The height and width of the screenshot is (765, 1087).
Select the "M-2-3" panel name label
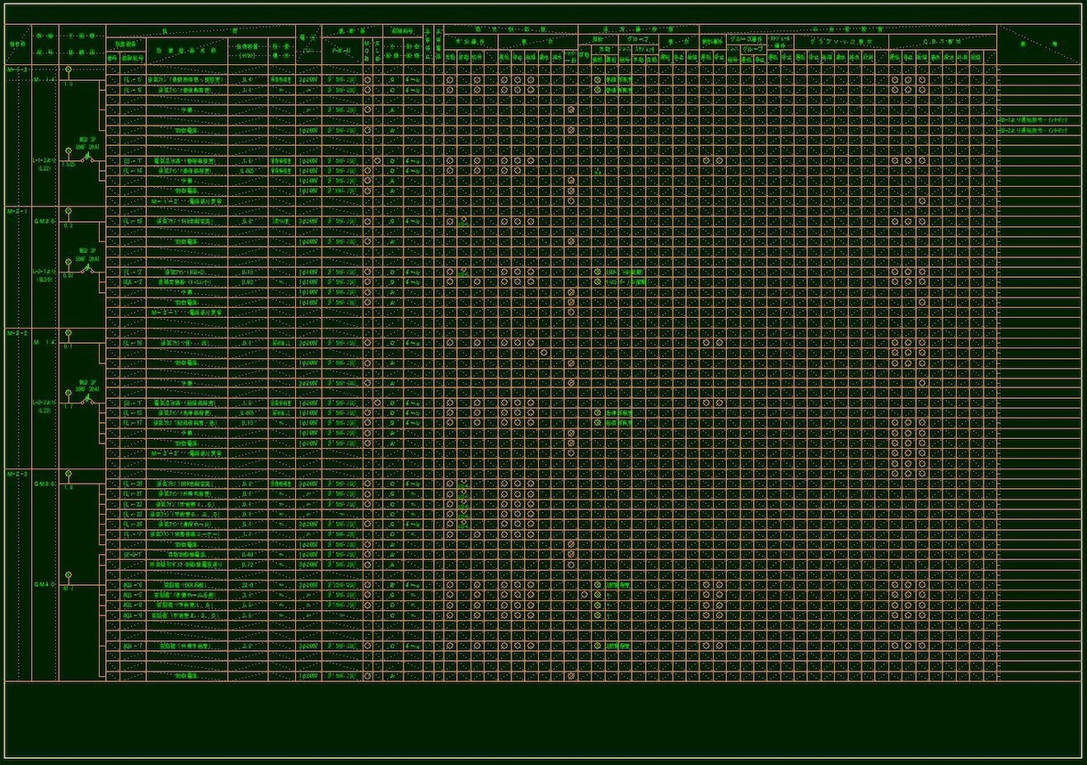[19, 474]
